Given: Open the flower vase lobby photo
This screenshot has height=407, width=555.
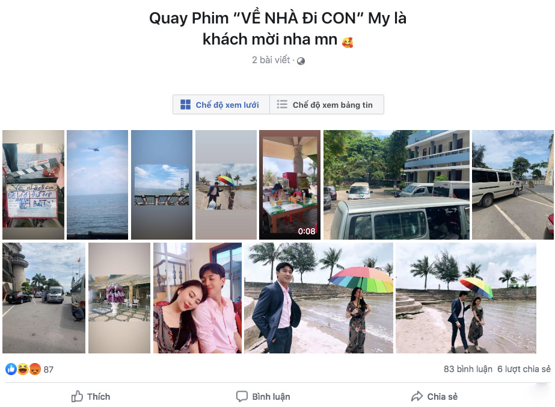Looking at the screenshot, I should [119, 298].
